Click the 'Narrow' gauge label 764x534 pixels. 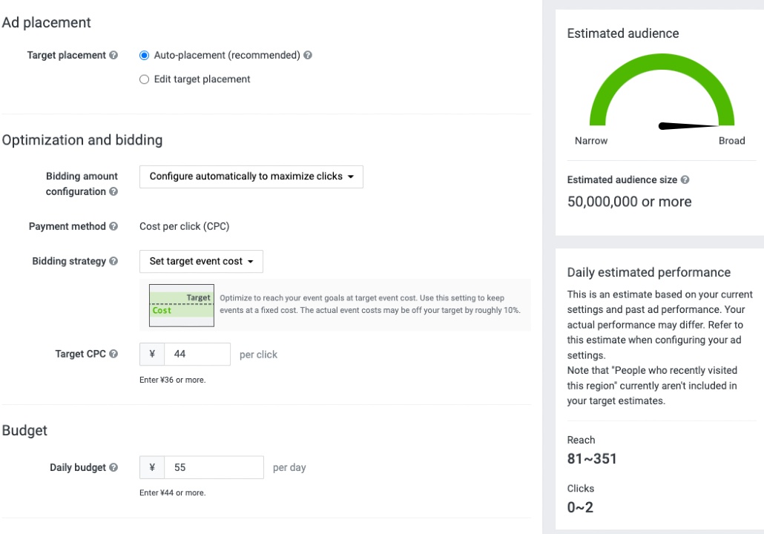click(x=591, y=141)
